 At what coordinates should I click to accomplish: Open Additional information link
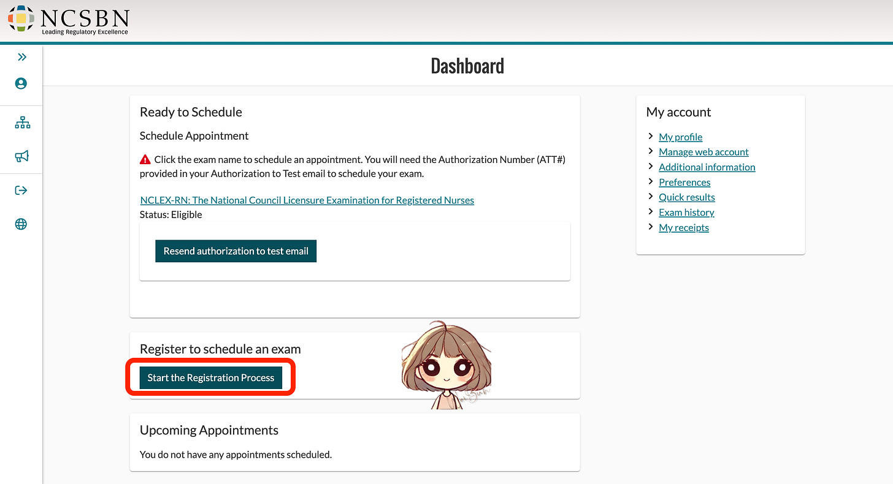click(x=707, y=167)
